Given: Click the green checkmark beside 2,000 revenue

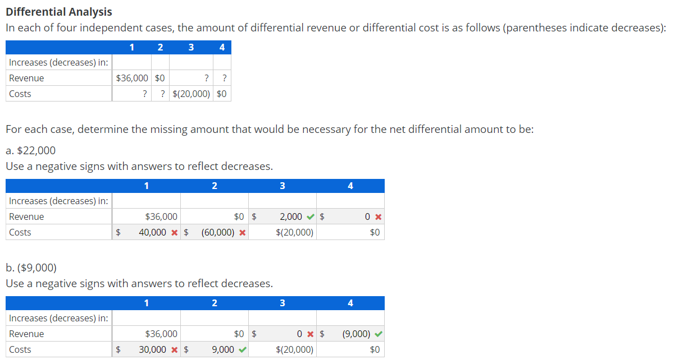Looking at the screenshot, I should click(x=309, y=216).
